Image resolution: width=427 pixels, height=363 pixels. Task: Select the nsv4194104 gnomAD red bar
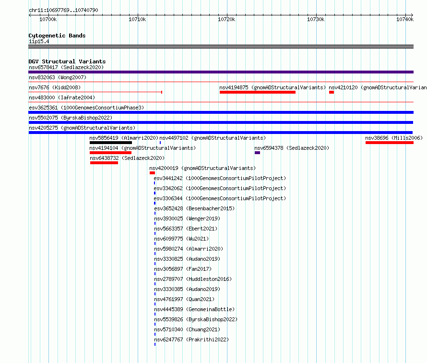110,153
